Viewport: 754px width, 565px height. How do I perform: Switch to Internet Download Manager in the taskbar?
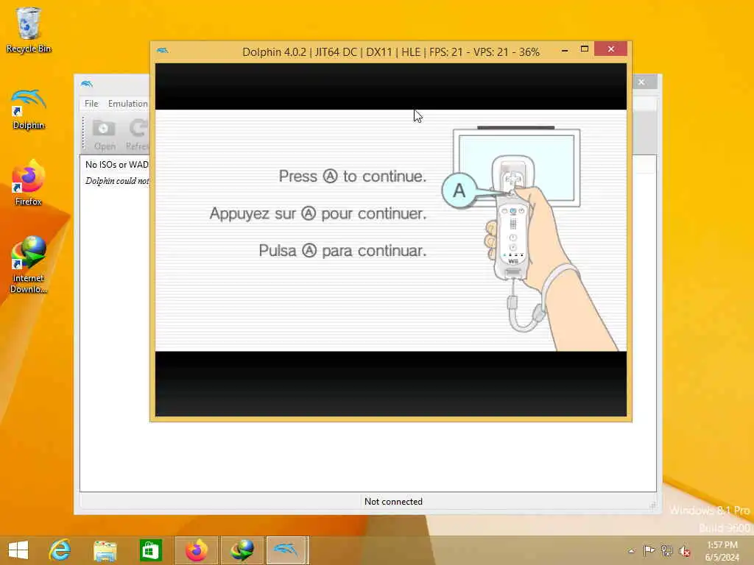point(242,550)
